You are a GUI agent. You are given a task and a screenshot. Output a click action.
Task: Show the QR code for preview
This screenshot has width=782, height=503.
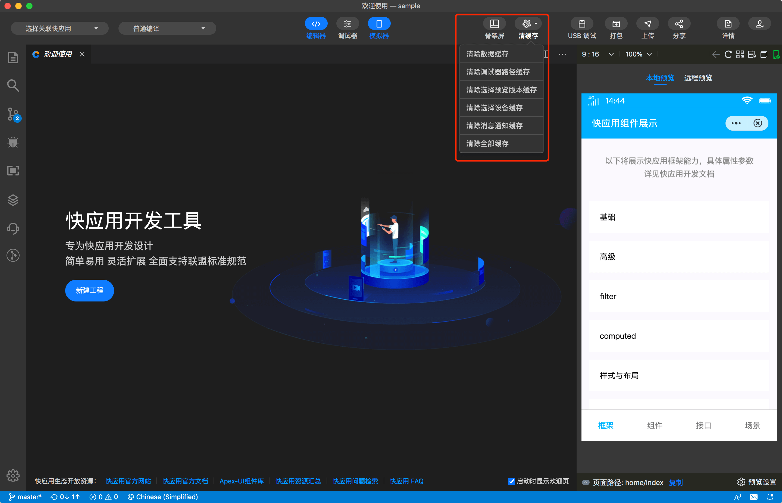740,54
